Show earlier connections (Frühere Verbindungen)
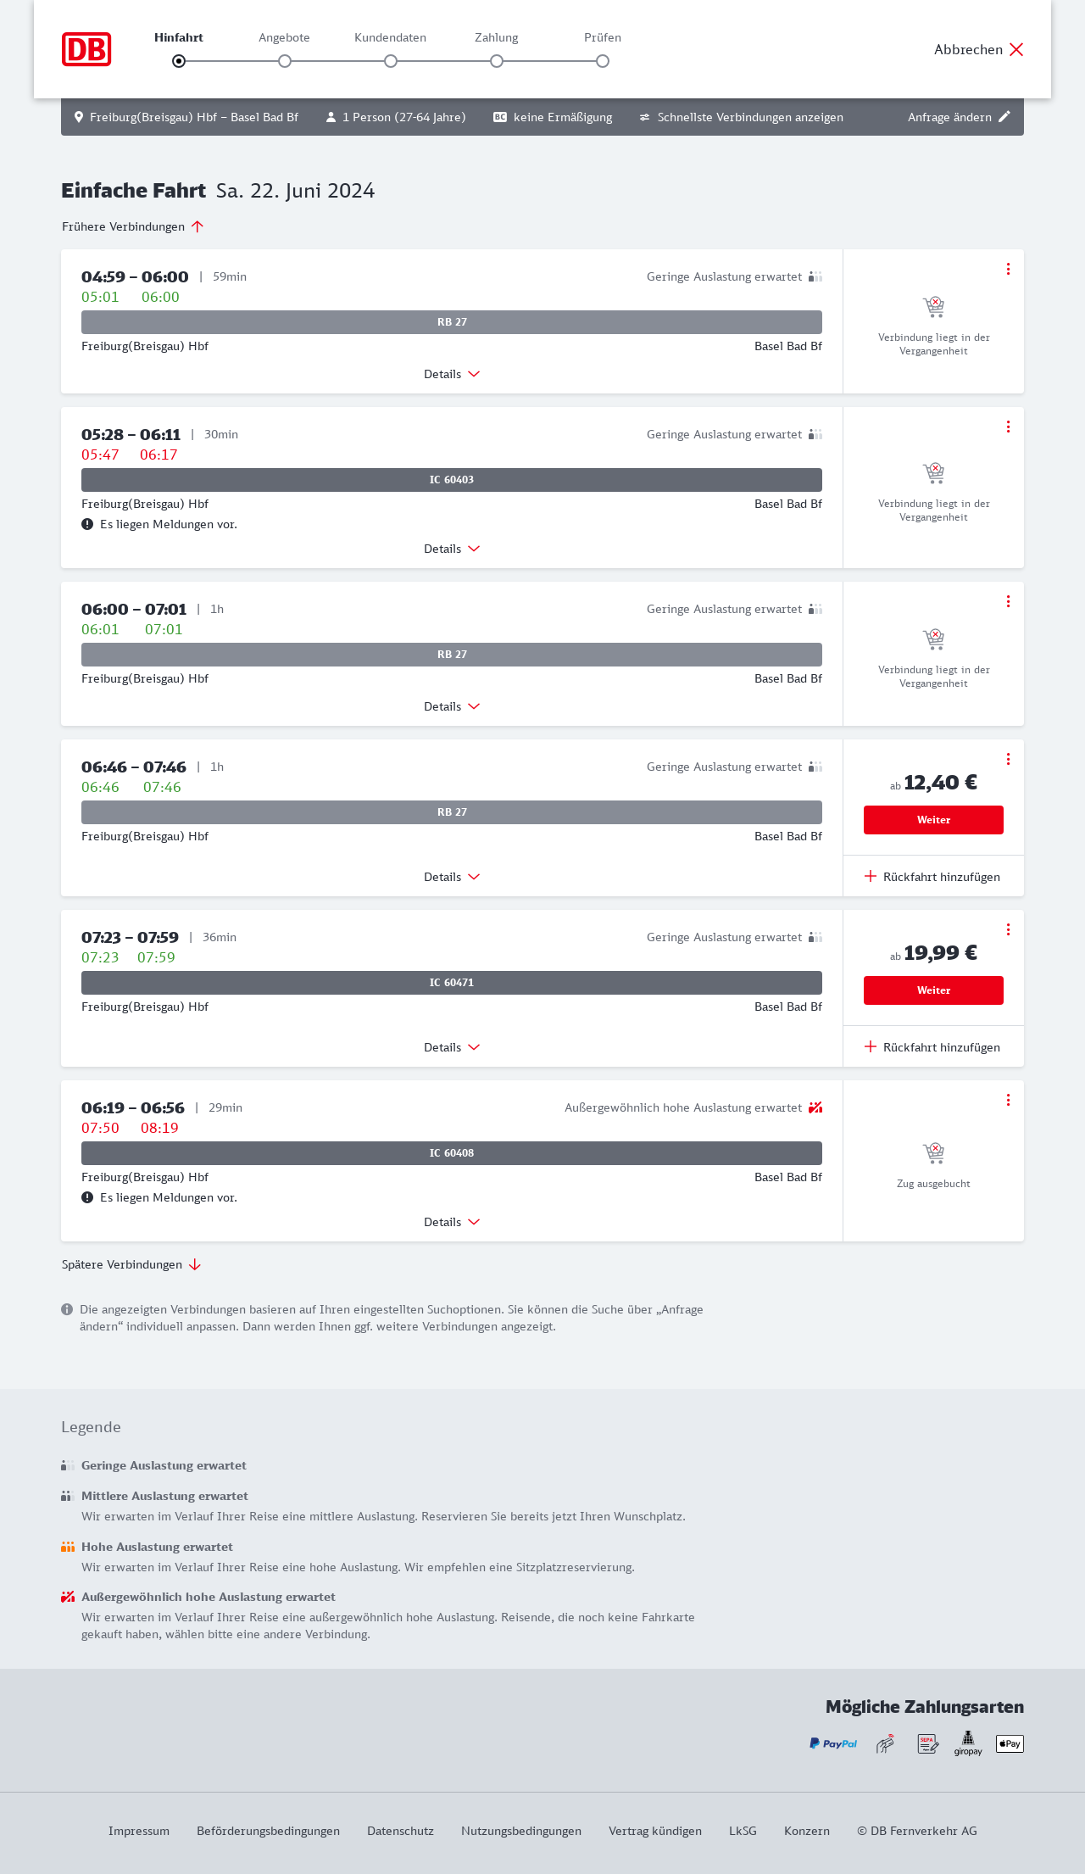Image resolution: width=1085 pixels, height=1874 pixels. (133, 226)
